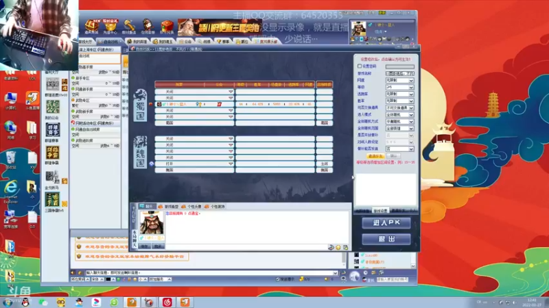Select the 游戏造型 tab in the chat panel
This screenshot has height=308, width=549.
(x=169, y=207)
